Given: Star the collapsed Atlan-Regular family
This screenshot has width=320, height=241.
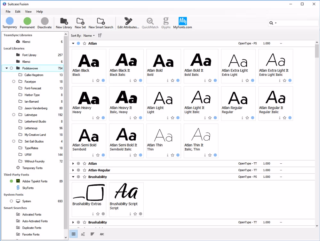Looking at the screenshot, I should point(84,170).
